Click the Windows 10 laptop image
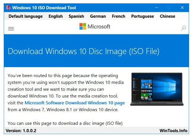The width and height of the screenshot is (191, 136). point(157,89)
